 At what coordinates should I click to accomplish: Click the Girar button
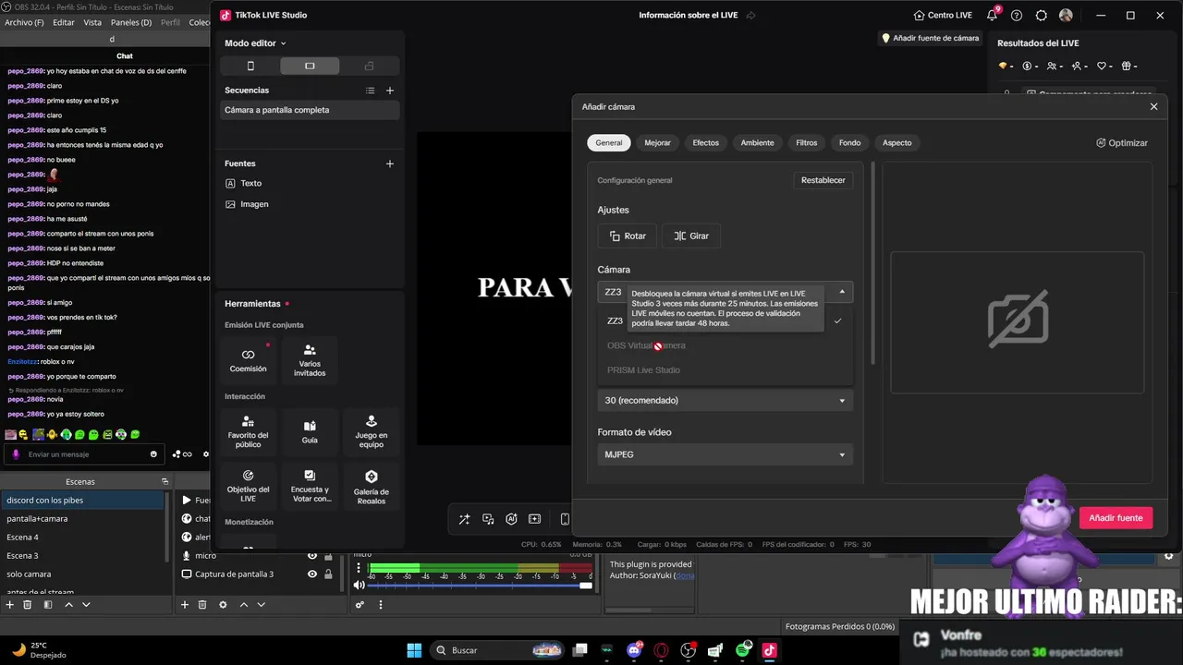tap(691, 236)
